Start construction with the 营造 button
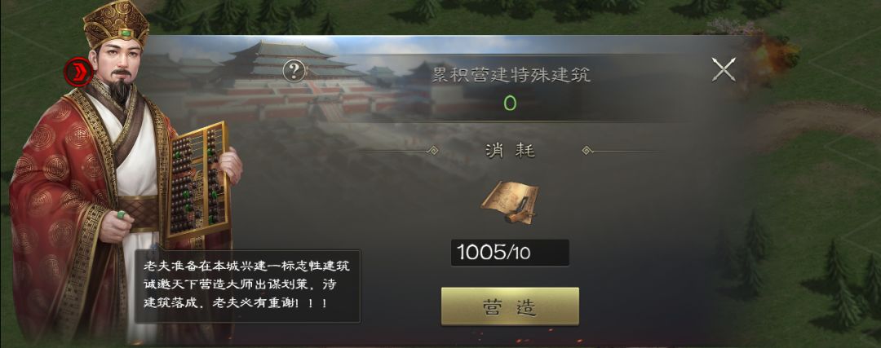 [x=510, y=306]
